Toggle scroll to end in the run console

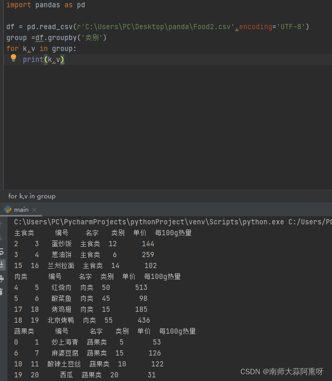coord(2,264)
